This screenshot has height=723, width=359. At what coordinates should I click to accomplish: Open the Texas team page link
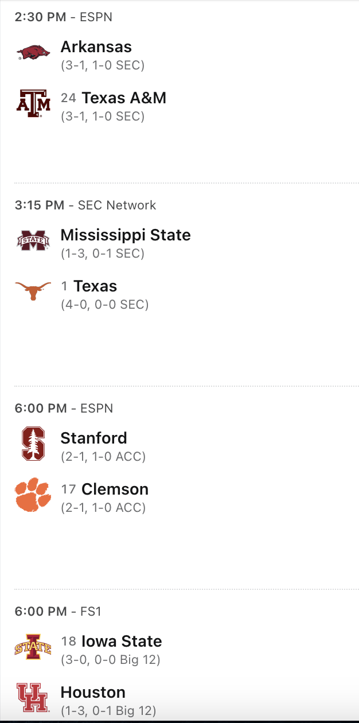tap(95, 286)
